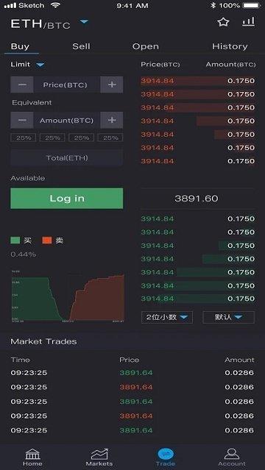Open the 2位小数 decimals dropdown
This screenshot has height=470, width=265.
tap(167, 317)
